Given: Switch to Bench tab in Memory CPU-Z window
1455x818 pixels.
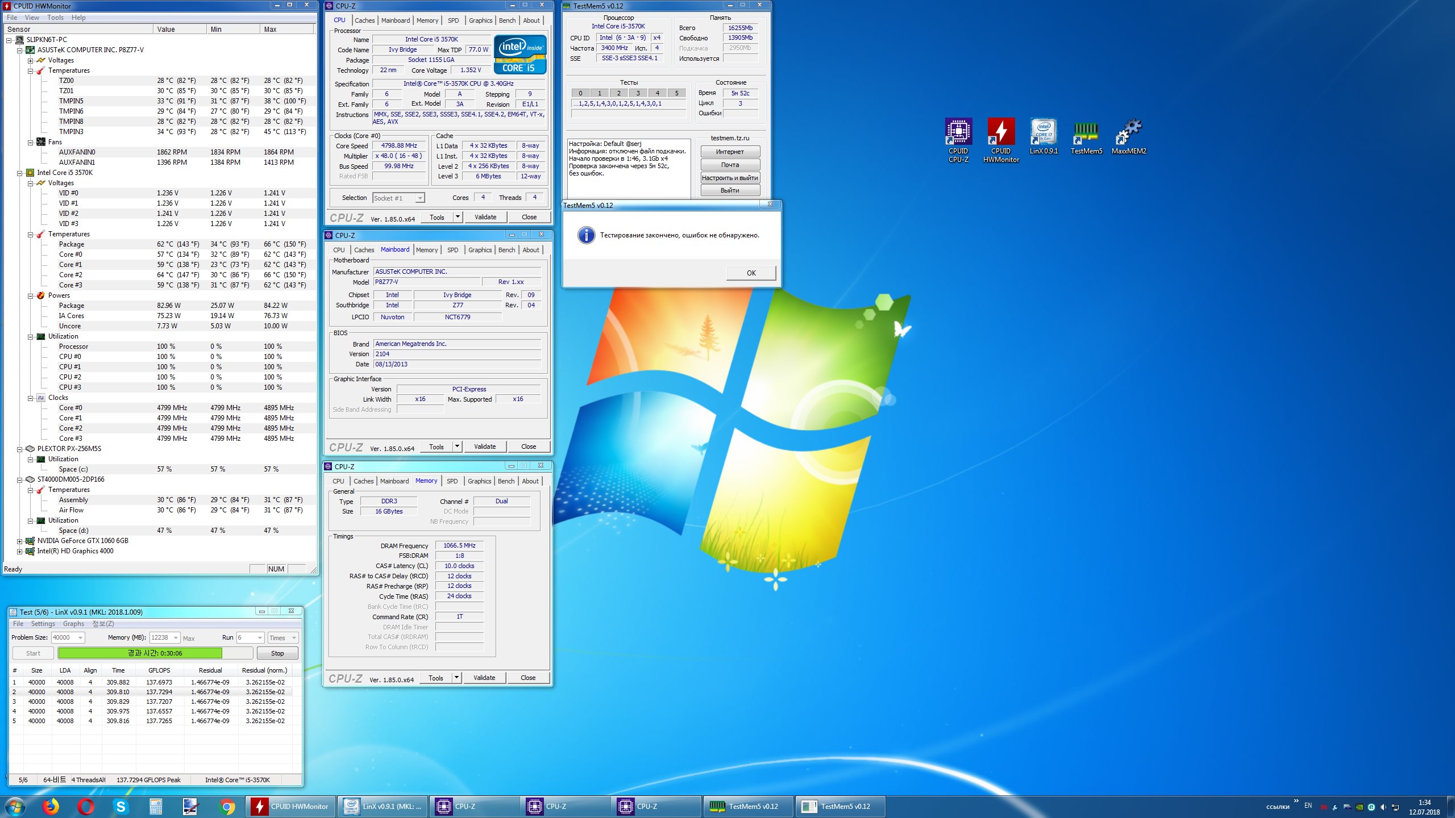Looking at the screenshot, I should (x=506, y=481).
